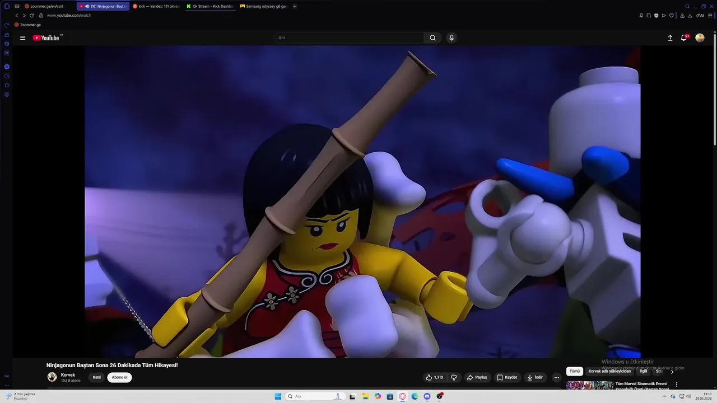This screenshot has height=403, width=717.
Task: Show hidden system tray icons chevron
Action: tap(664, 396)
